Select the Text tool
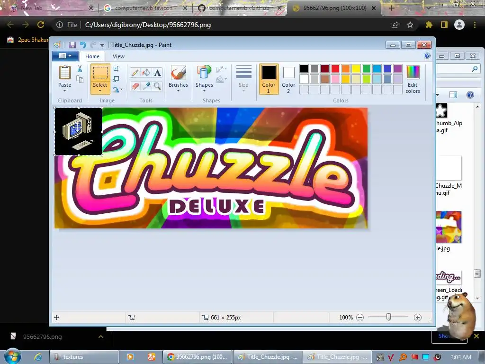The width and height of the screenshot is (485, 364). [x=157, y=73]
